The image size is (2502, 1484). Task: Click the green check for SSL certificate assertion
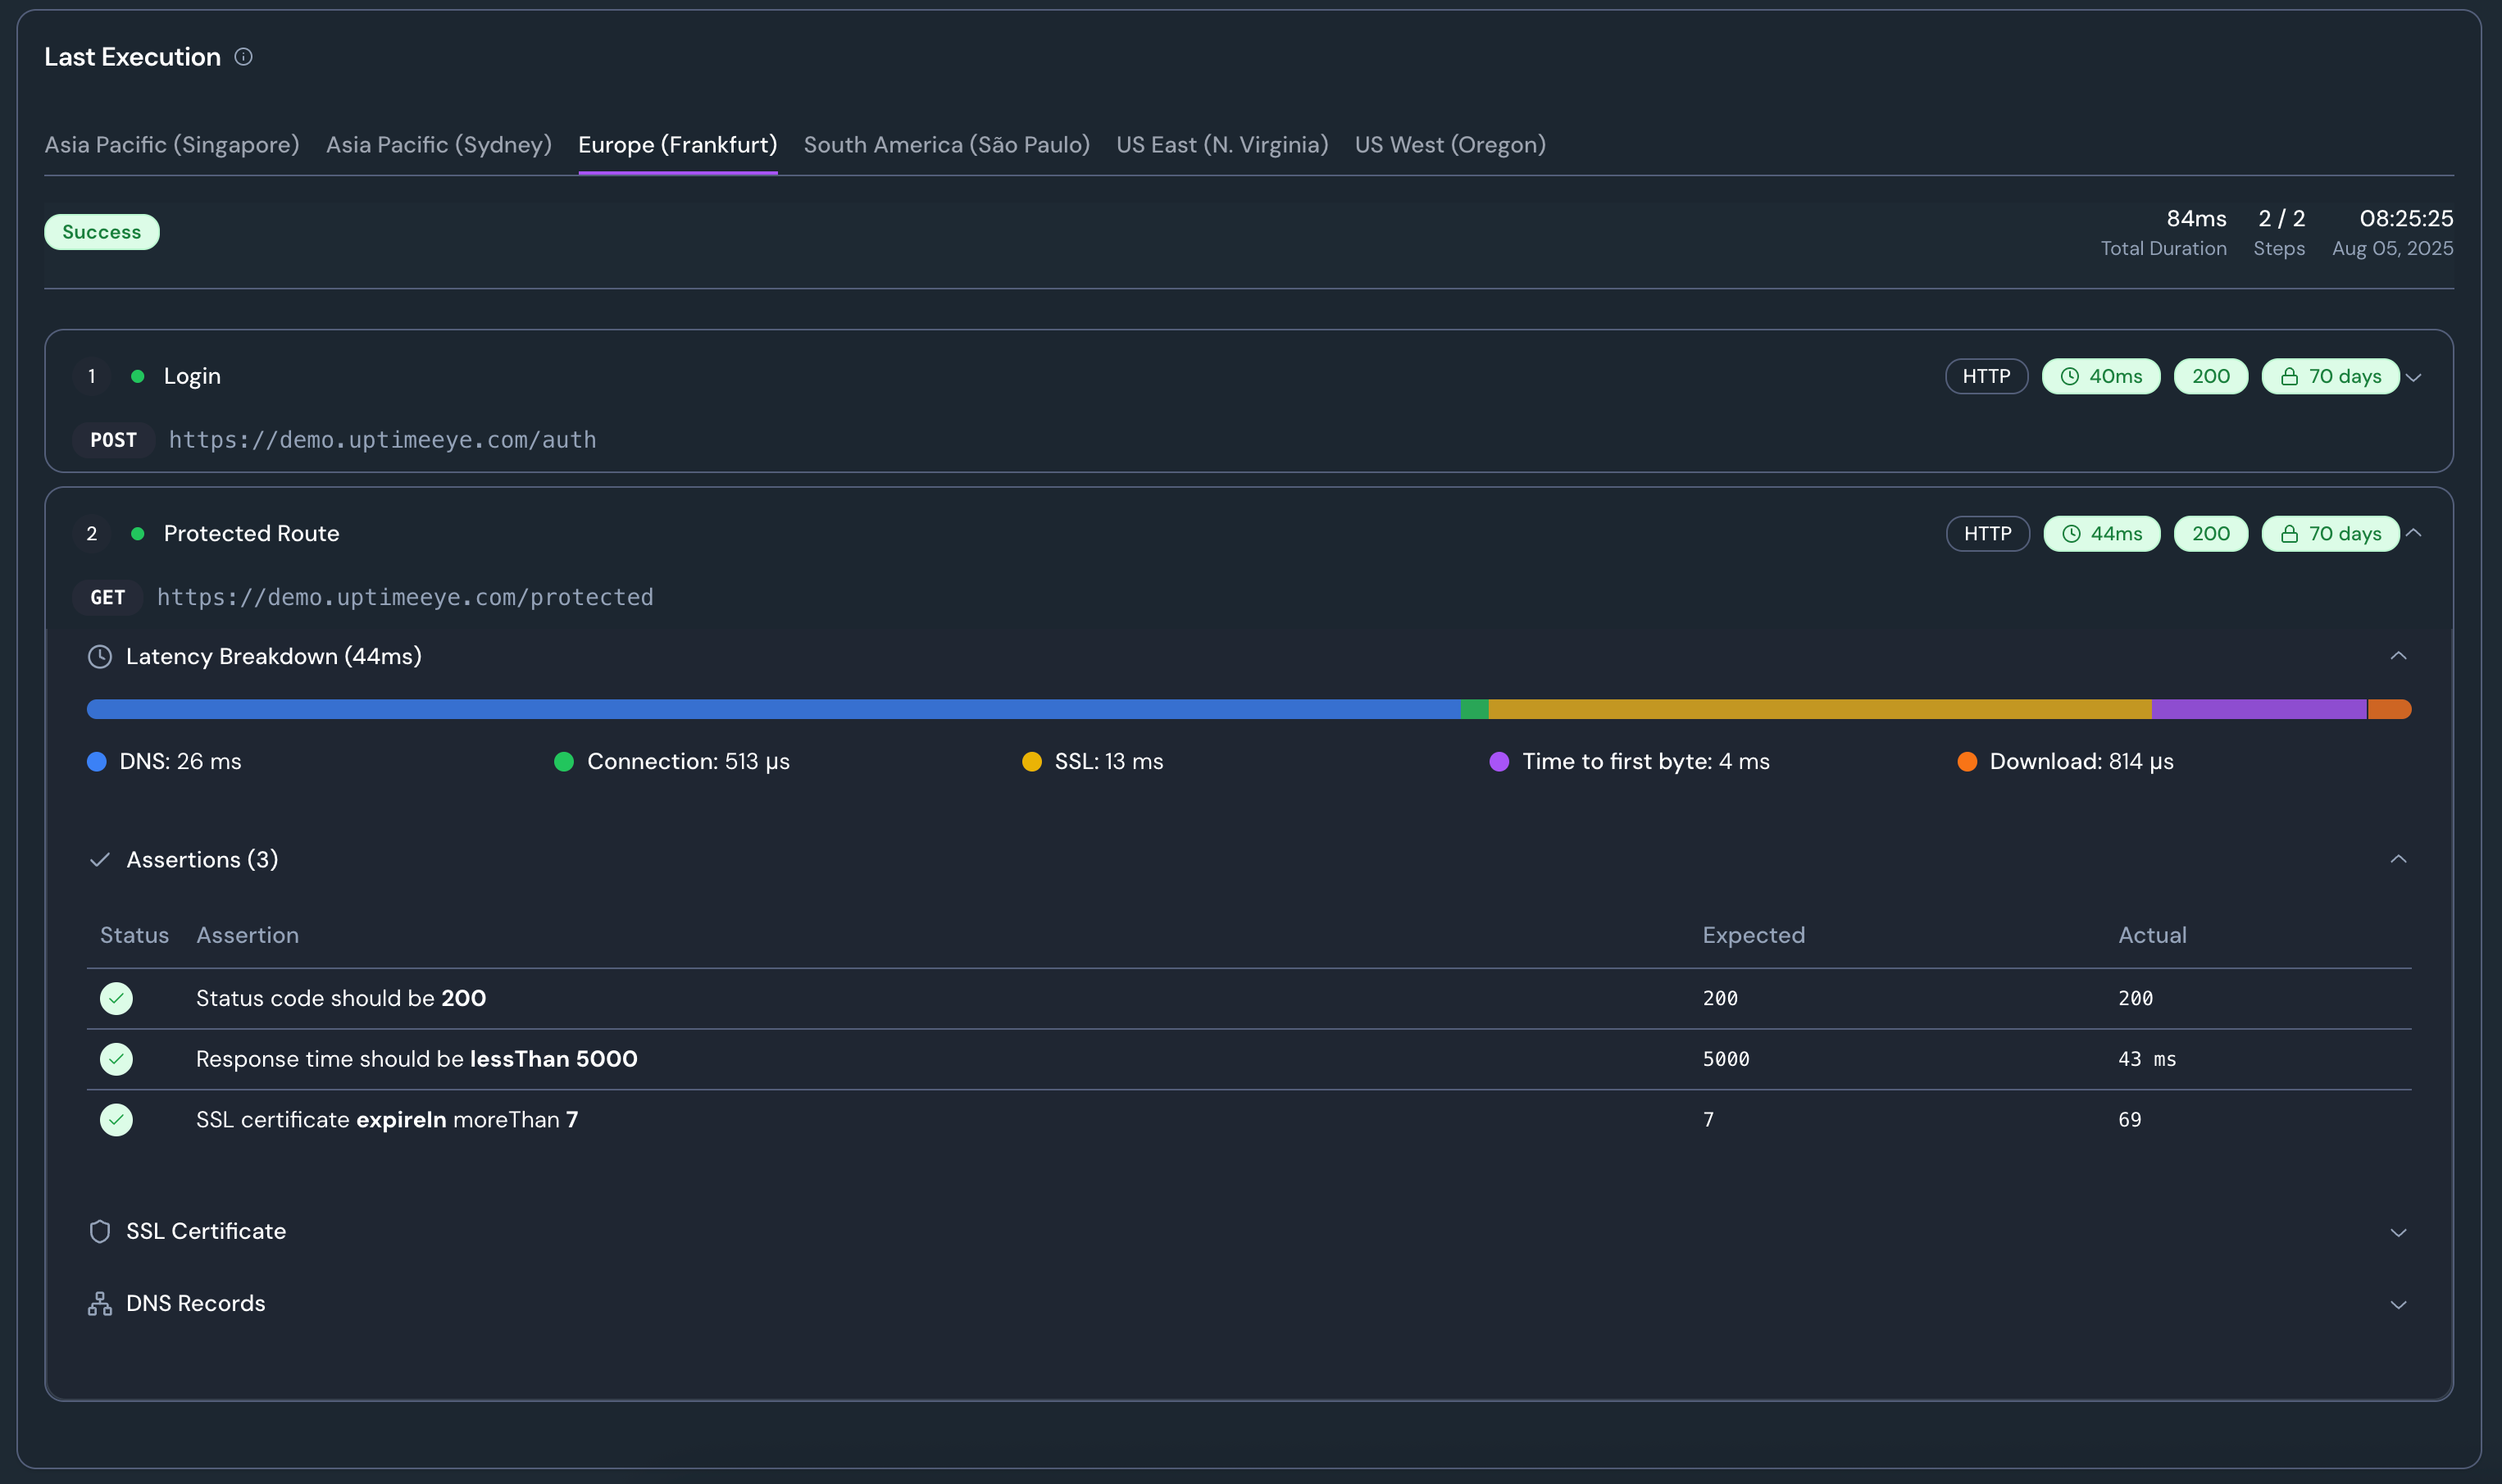click(x=116, y=1120)
